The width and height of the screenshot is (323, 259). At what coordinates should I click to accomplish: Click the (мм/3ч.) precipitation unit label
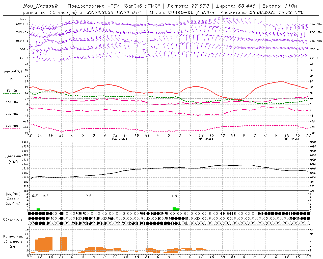pyautogui.click(x=13, y=194)
